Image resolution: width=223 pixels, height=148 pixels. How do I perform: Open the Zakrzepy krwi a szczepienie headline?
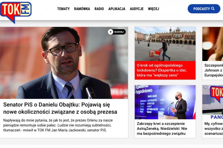(x=162, y=129)
